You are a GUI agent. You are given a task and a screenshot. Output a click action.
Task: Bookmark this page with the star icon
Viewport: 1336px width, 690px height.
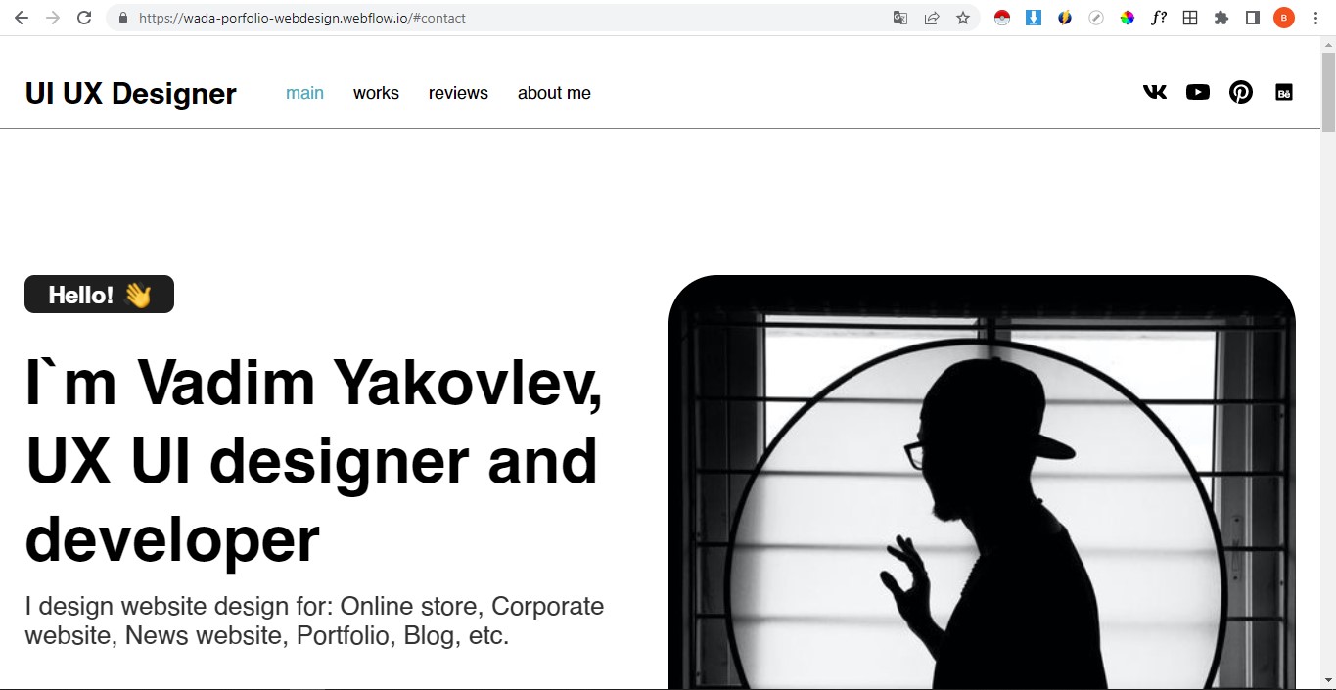point(963,18)
